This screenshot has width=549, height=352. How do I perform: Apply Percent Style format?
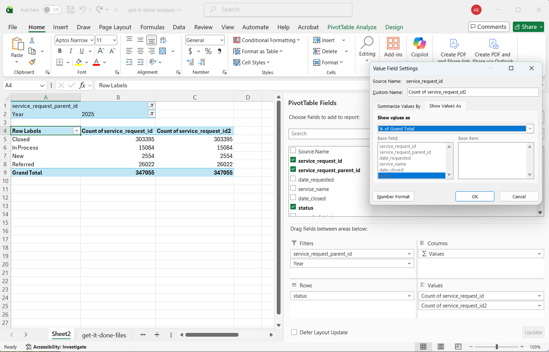208,51
